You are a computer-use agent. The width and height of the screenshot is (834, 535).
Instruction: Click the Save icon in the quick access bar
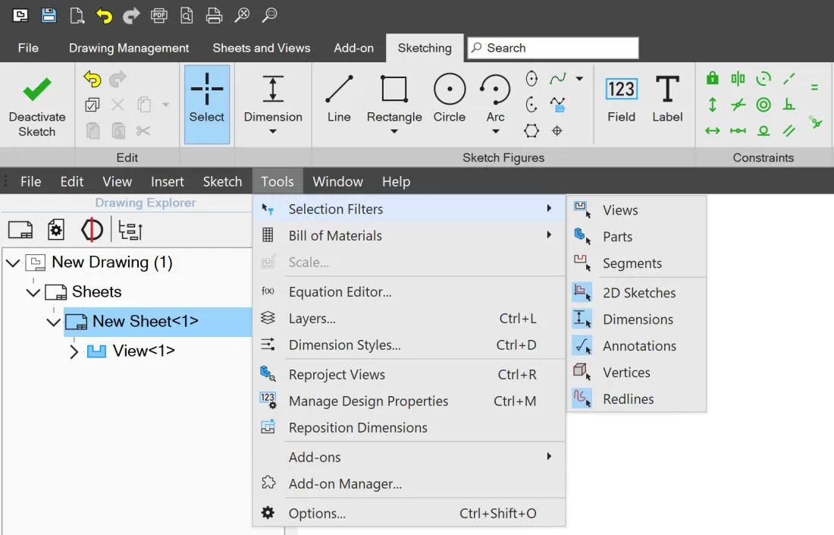click(x=49, y=15)
